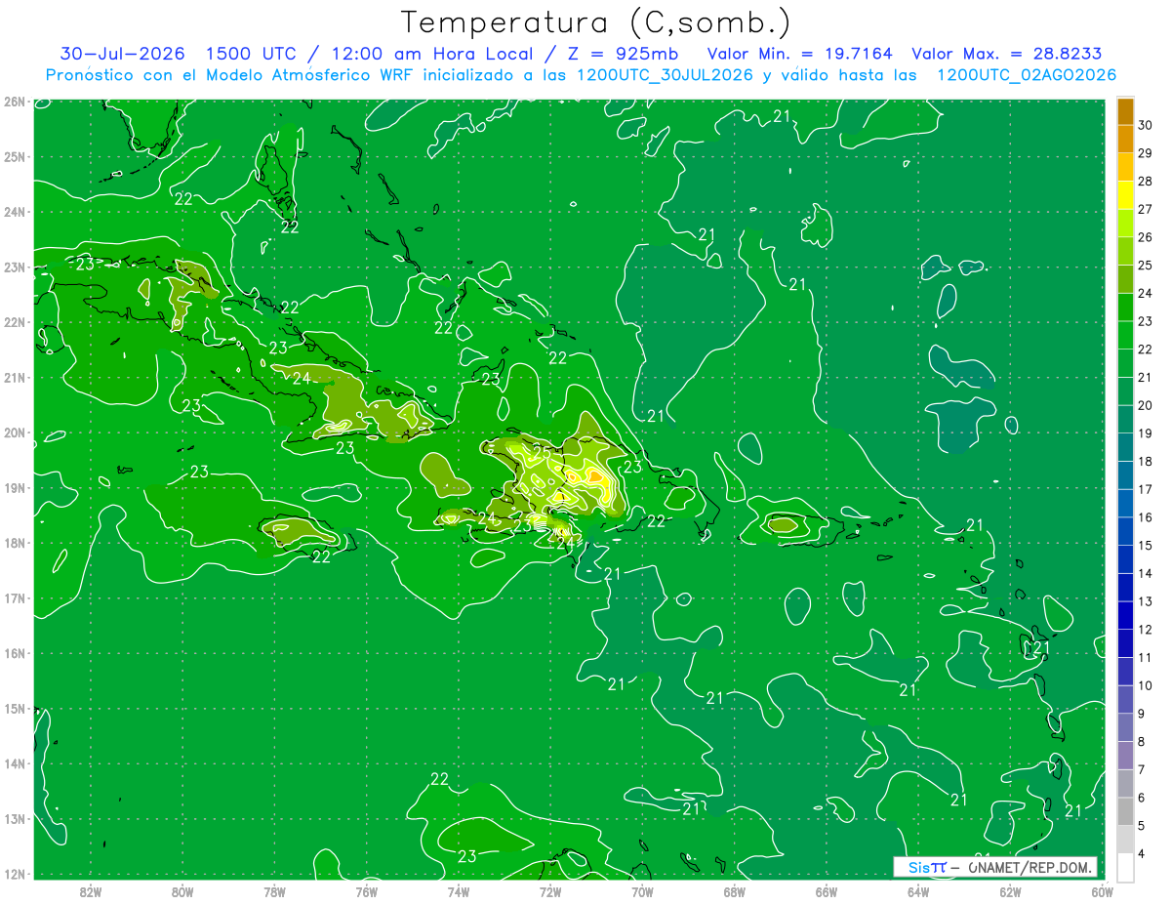Pick the gray color bar swatch between 5 and 6
The width and height of the screenshot is (1171, 905).
tap(1125, 811)
